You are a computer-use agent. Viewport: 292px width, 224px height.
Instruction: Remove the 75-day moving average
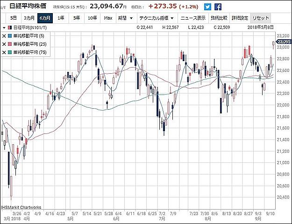click(4, 52)
